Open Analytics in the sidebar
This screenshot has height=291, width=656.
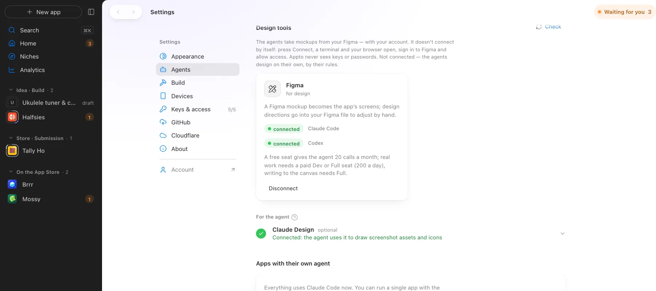51,70
